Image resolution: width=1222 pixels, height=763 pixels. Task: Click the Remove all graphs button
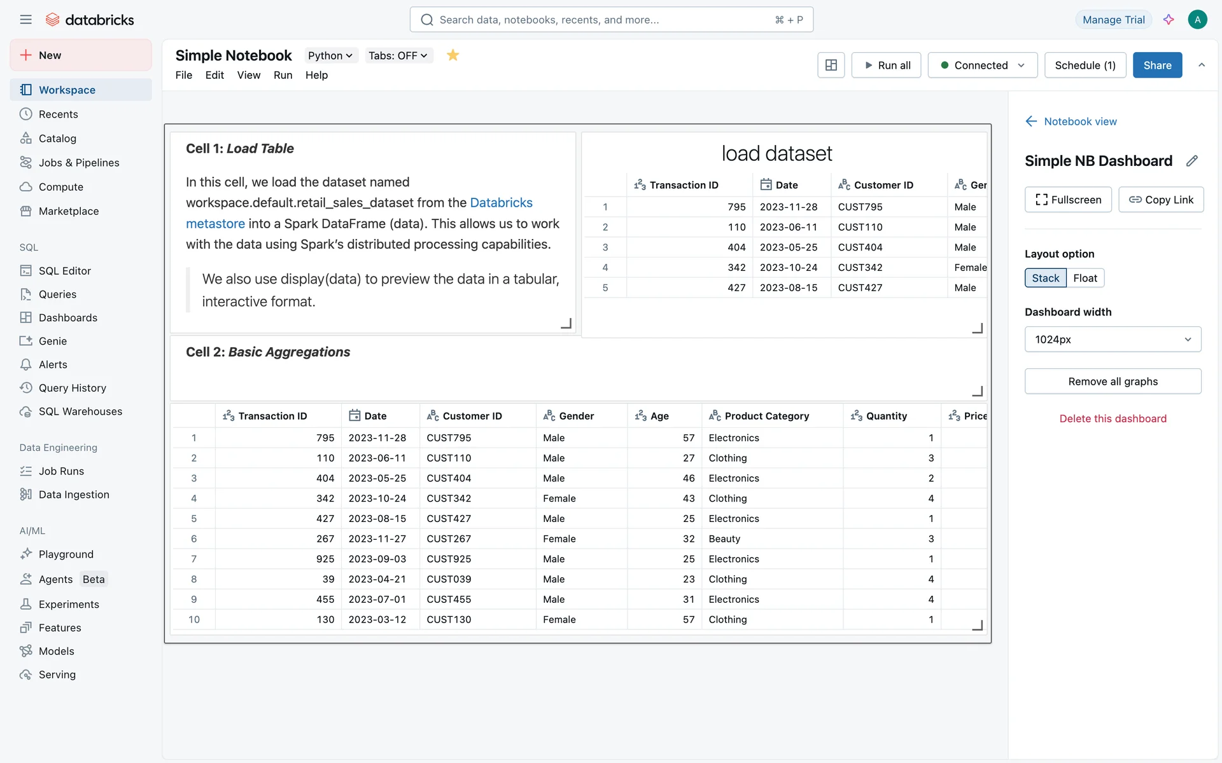coord(1113,381)
